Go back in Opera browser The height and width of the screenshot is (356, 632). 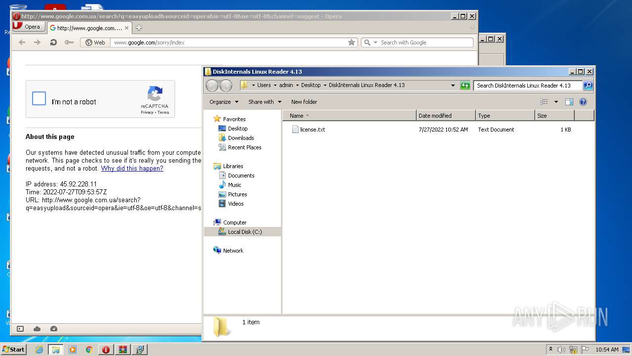point(22,43)
